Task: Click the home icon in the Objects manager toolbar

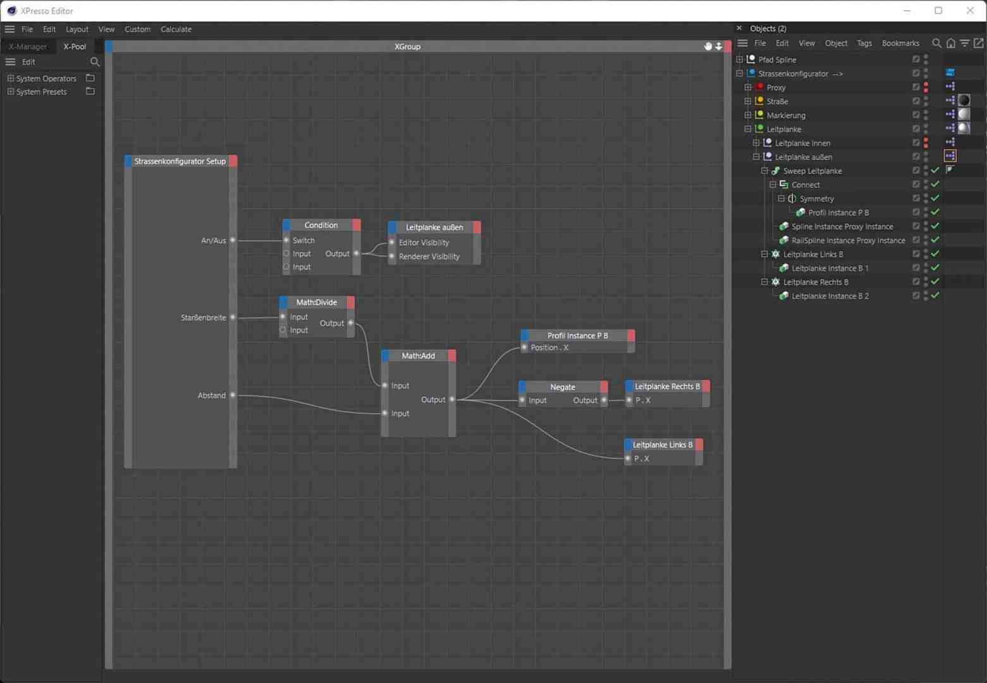Action: click(x=950, y=43)
